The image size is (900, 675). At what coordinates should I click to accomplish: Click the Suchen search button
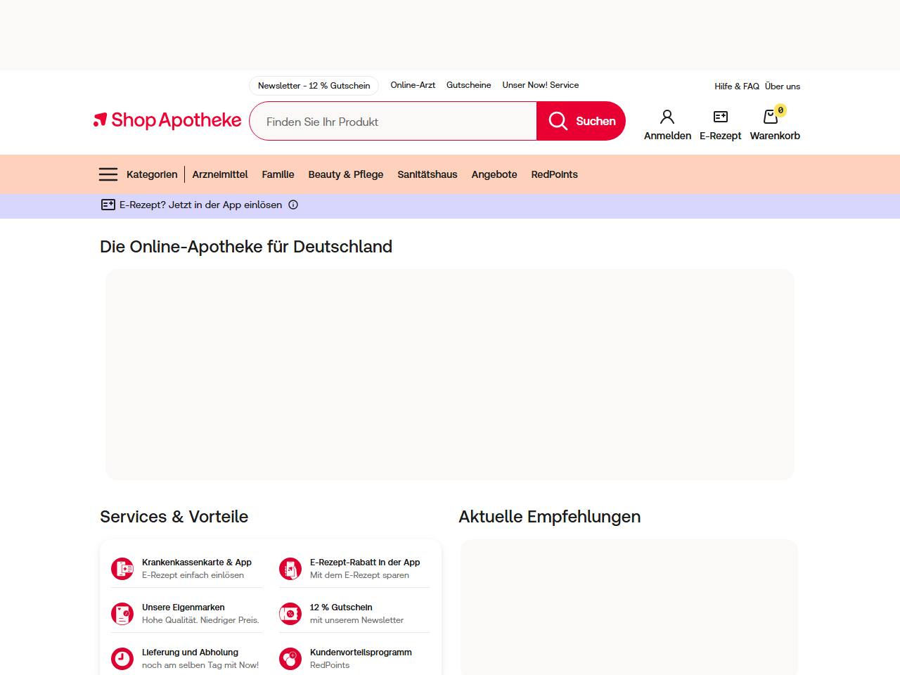[581, 121]
